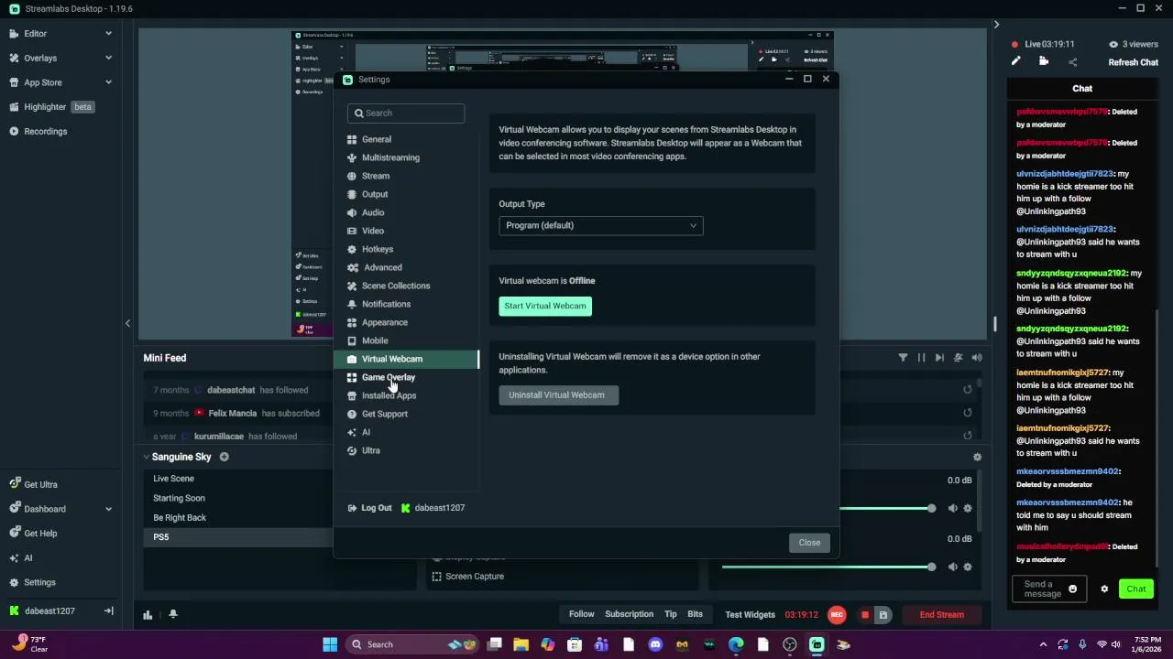Open the performance stats bar-chart icon
1173x659 pixels.
point(148,615)
